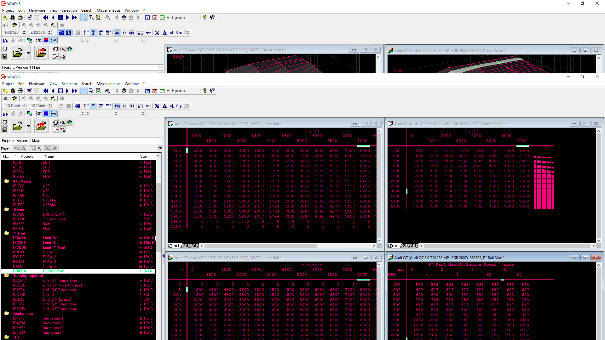Click the fast-forward double arrow in lower toolbar
This screenshot has width=605, height=340.
pos(74,91)
